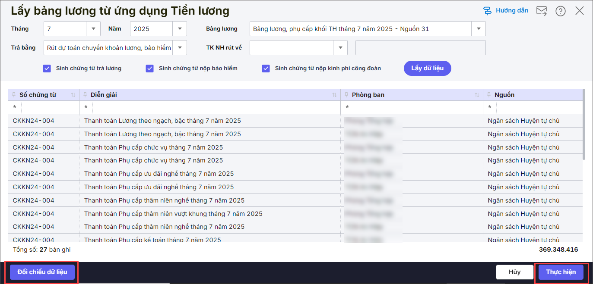Click the grey bank name field beside TK NH

(x=420, y=48)
